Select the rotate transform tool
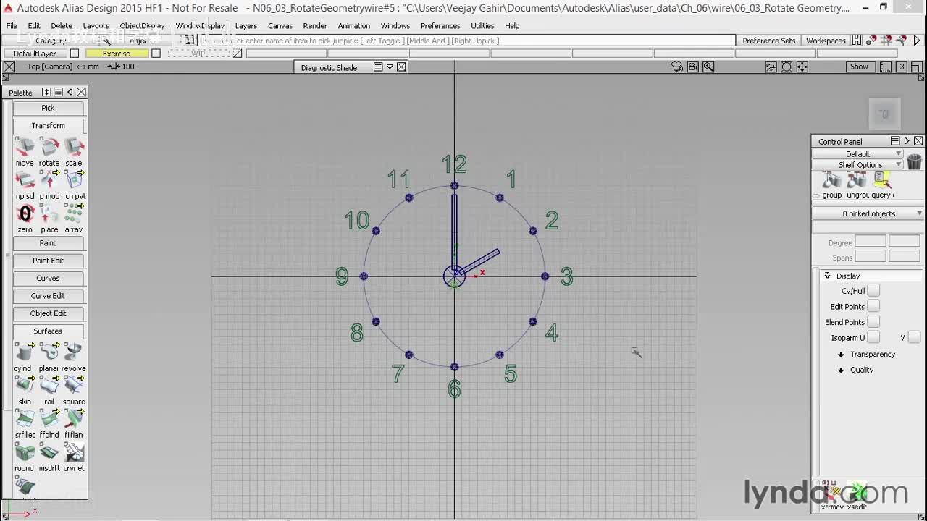Image resolution: width=927 pixels, height=521 pixels. [x=49, y=148]
